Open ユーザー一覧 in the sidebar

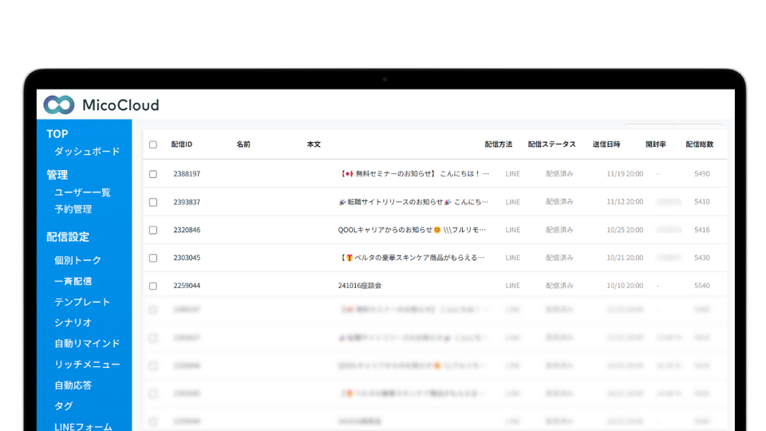[x=82, y=192]
